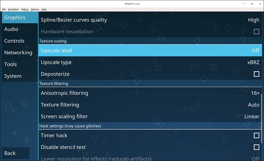264x161 pixels.
Task: Enable the Disable stencil test checkbox
Action: click(x=256, y=147)
